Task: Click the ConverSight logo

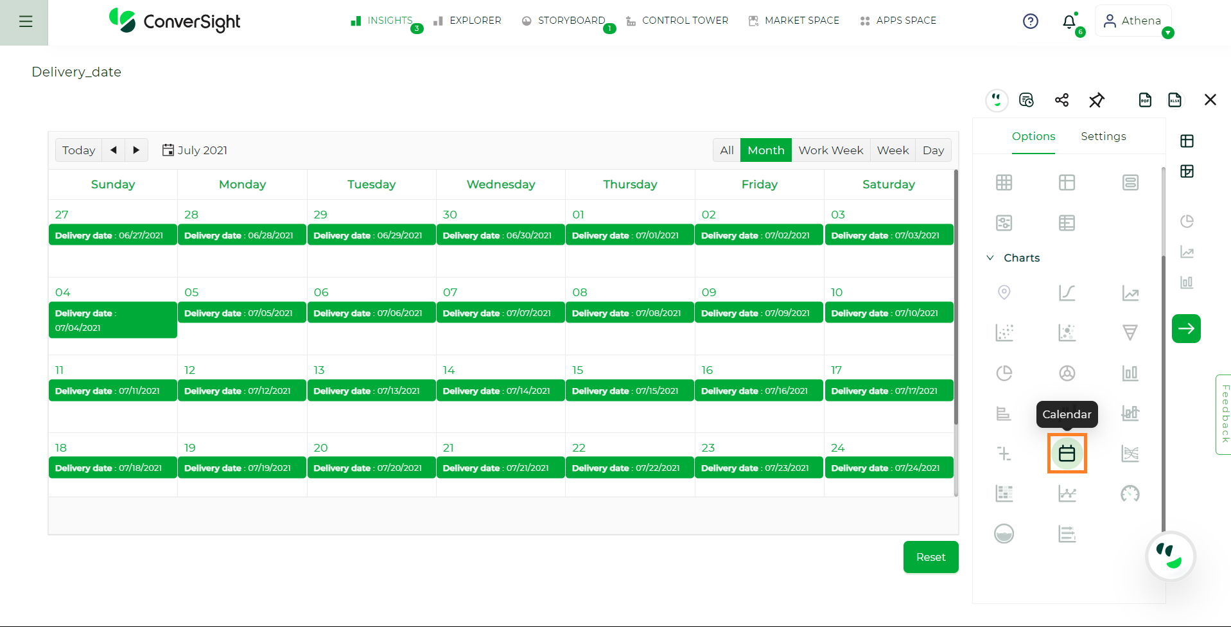Action: 174,21
